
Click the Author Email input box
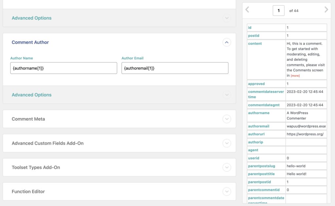pos(175,68)
